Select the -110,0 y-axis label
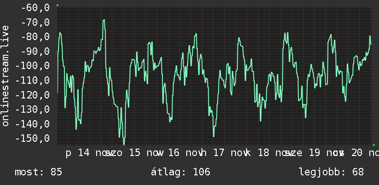Viewport: 379px width, 185px height. [33, 80]
